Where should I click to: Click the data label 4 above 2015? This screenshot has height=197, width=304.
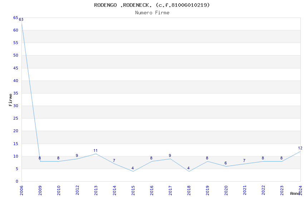(x=133, y=168)
